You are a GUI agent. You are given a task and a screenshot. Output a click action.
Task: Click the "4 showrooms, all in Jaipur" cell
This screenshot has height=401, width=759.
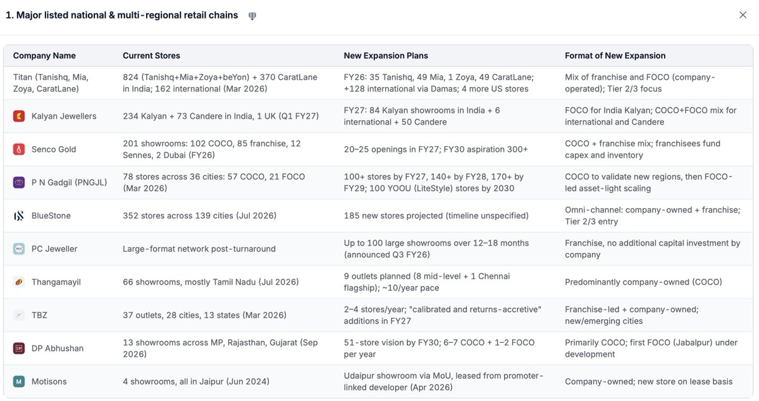[x=196, y=381]
